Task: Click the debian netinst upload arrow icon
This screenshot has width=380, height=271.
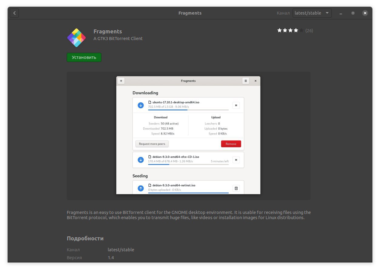Action: coord(141,188)
